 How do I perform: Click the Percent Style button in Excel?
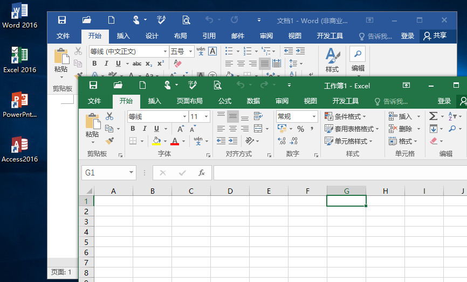pos(300,129)
